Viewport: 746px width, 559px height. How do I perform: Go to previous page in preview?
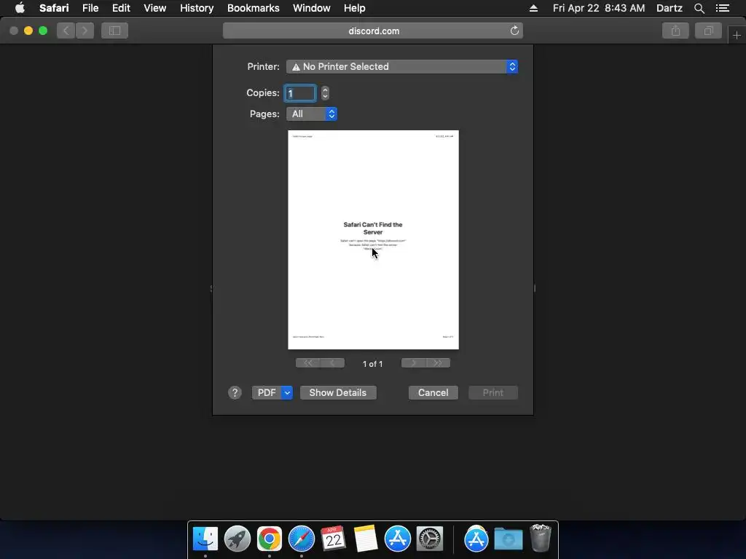tap(332, 363)
